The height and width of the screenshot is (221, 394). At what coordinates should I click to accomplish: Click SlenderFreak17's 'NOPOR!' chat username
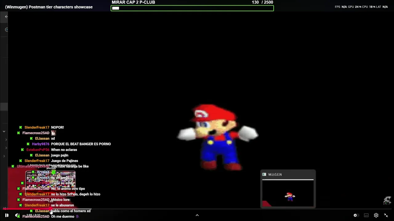(37, 127)
